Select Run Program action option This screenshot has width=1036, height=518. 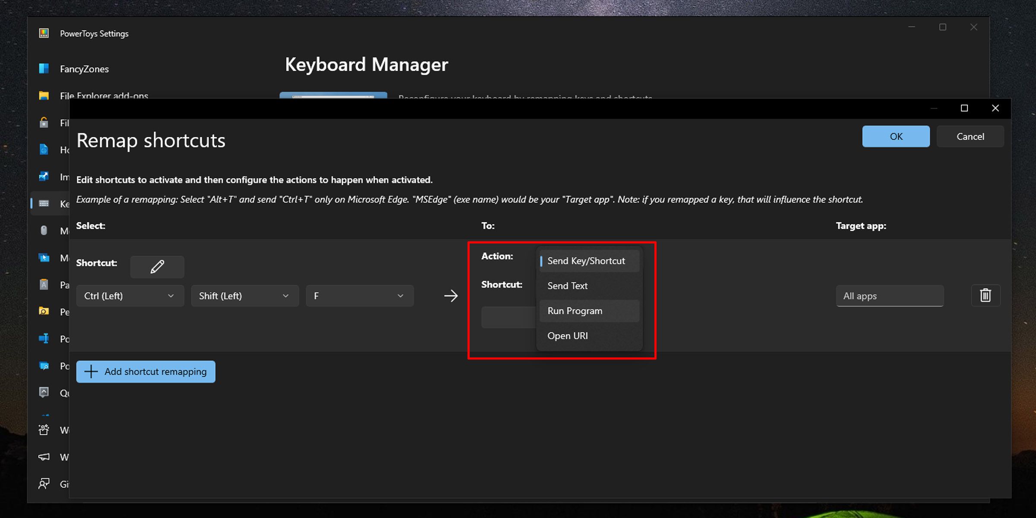pos(575,311)
